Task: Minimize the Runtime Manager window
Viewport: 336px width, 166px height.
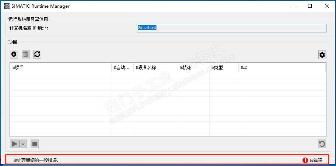Action: 293,6
